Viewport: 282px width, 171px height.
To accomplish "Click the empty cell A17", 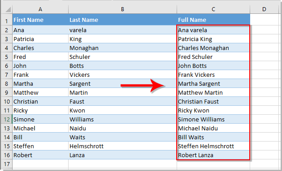I will pos(40,164).
